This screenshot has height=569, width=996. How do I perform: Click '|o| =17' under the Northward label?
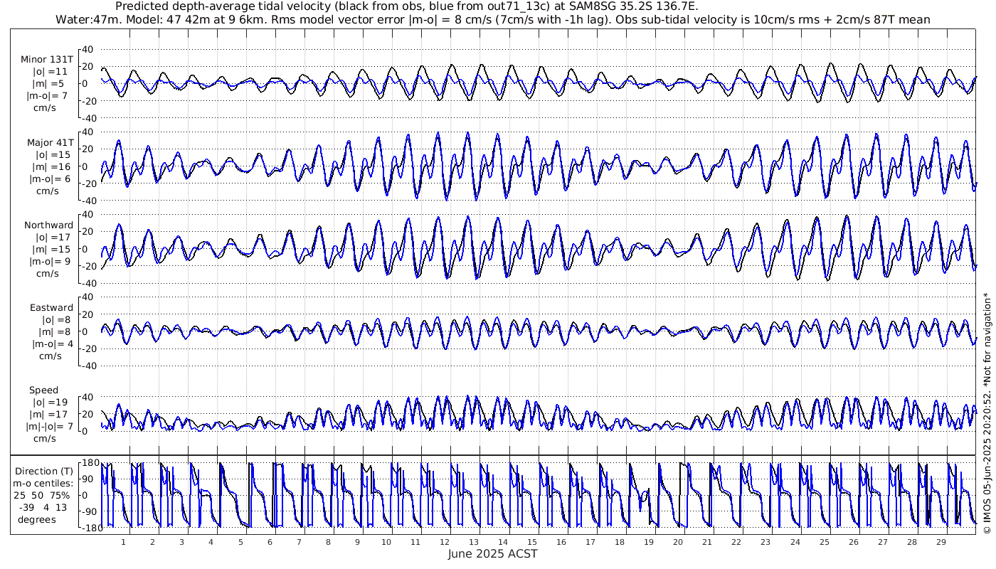coord(52,237)
